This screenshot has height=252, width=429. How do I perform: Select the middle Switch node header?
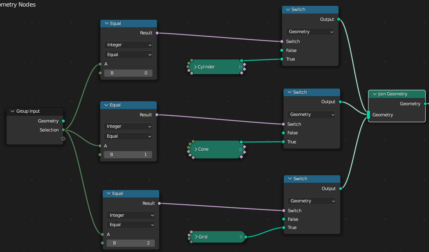[x=312, y=92]
